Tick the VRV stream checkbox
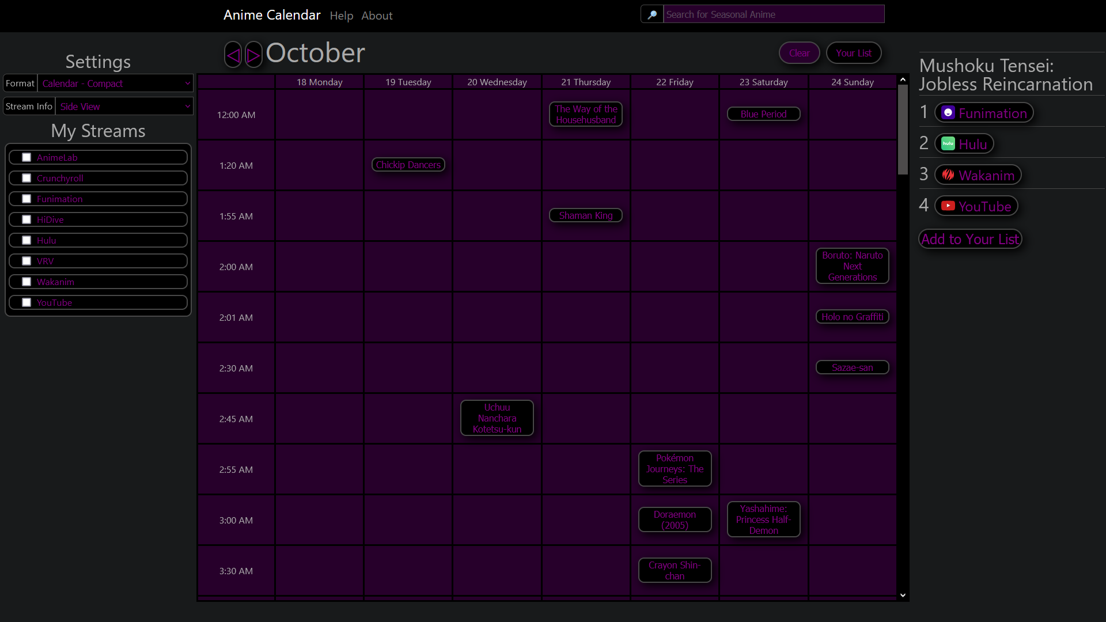 pyautogui.click(x=26, y=261)
